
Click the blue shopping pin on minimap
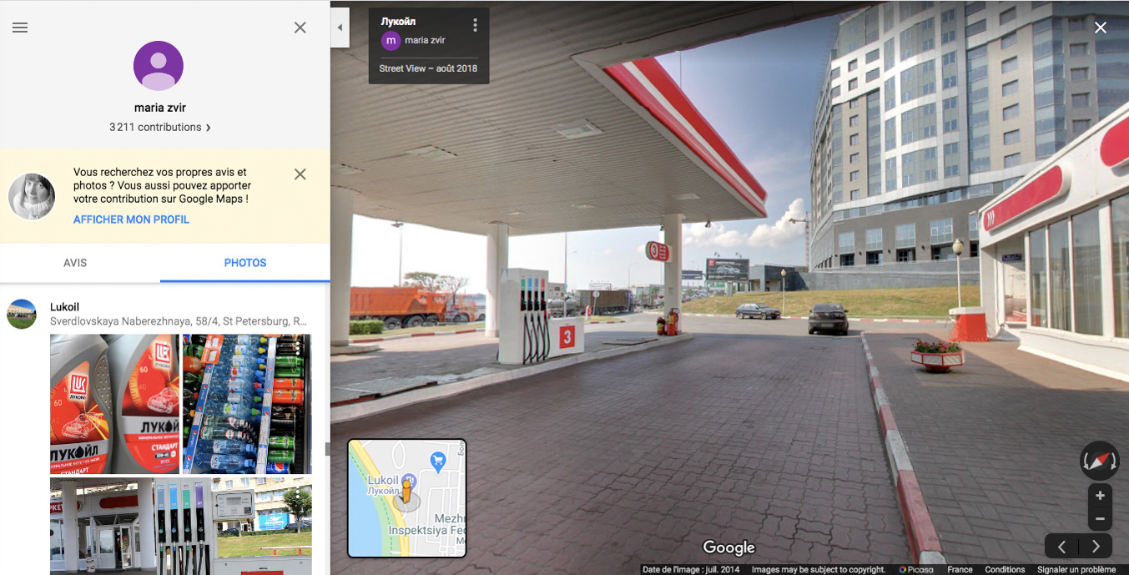click(437, 460)
